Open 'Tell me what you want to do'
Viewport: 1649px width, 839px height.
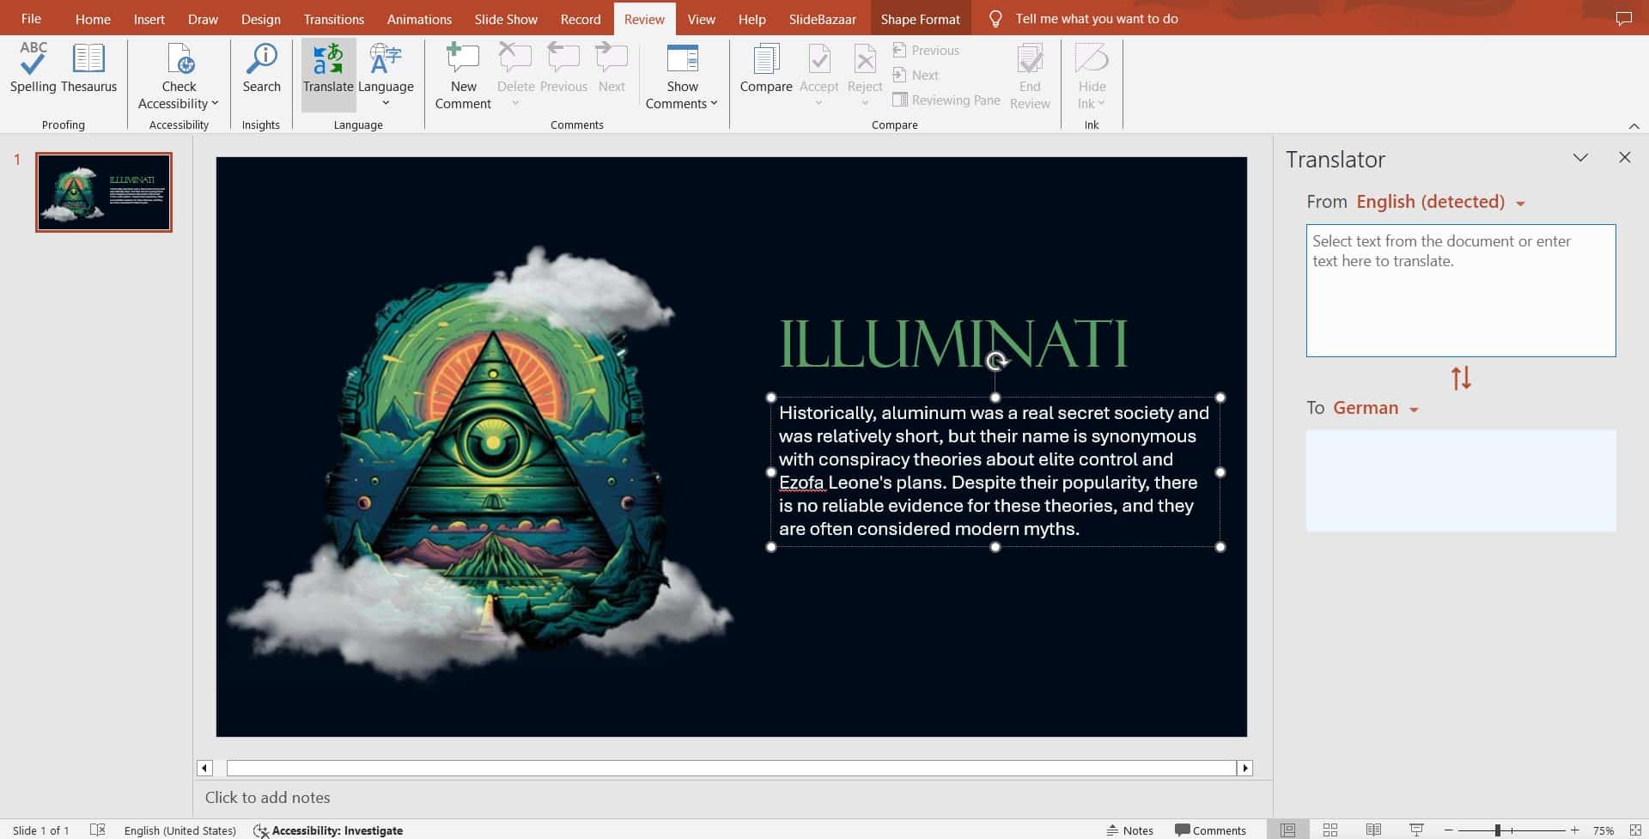click(1097, 18)
